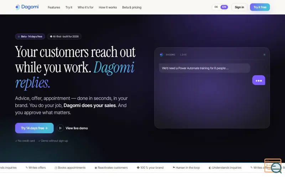Click the orange browser magnifier widget icon

pos(273,166)
